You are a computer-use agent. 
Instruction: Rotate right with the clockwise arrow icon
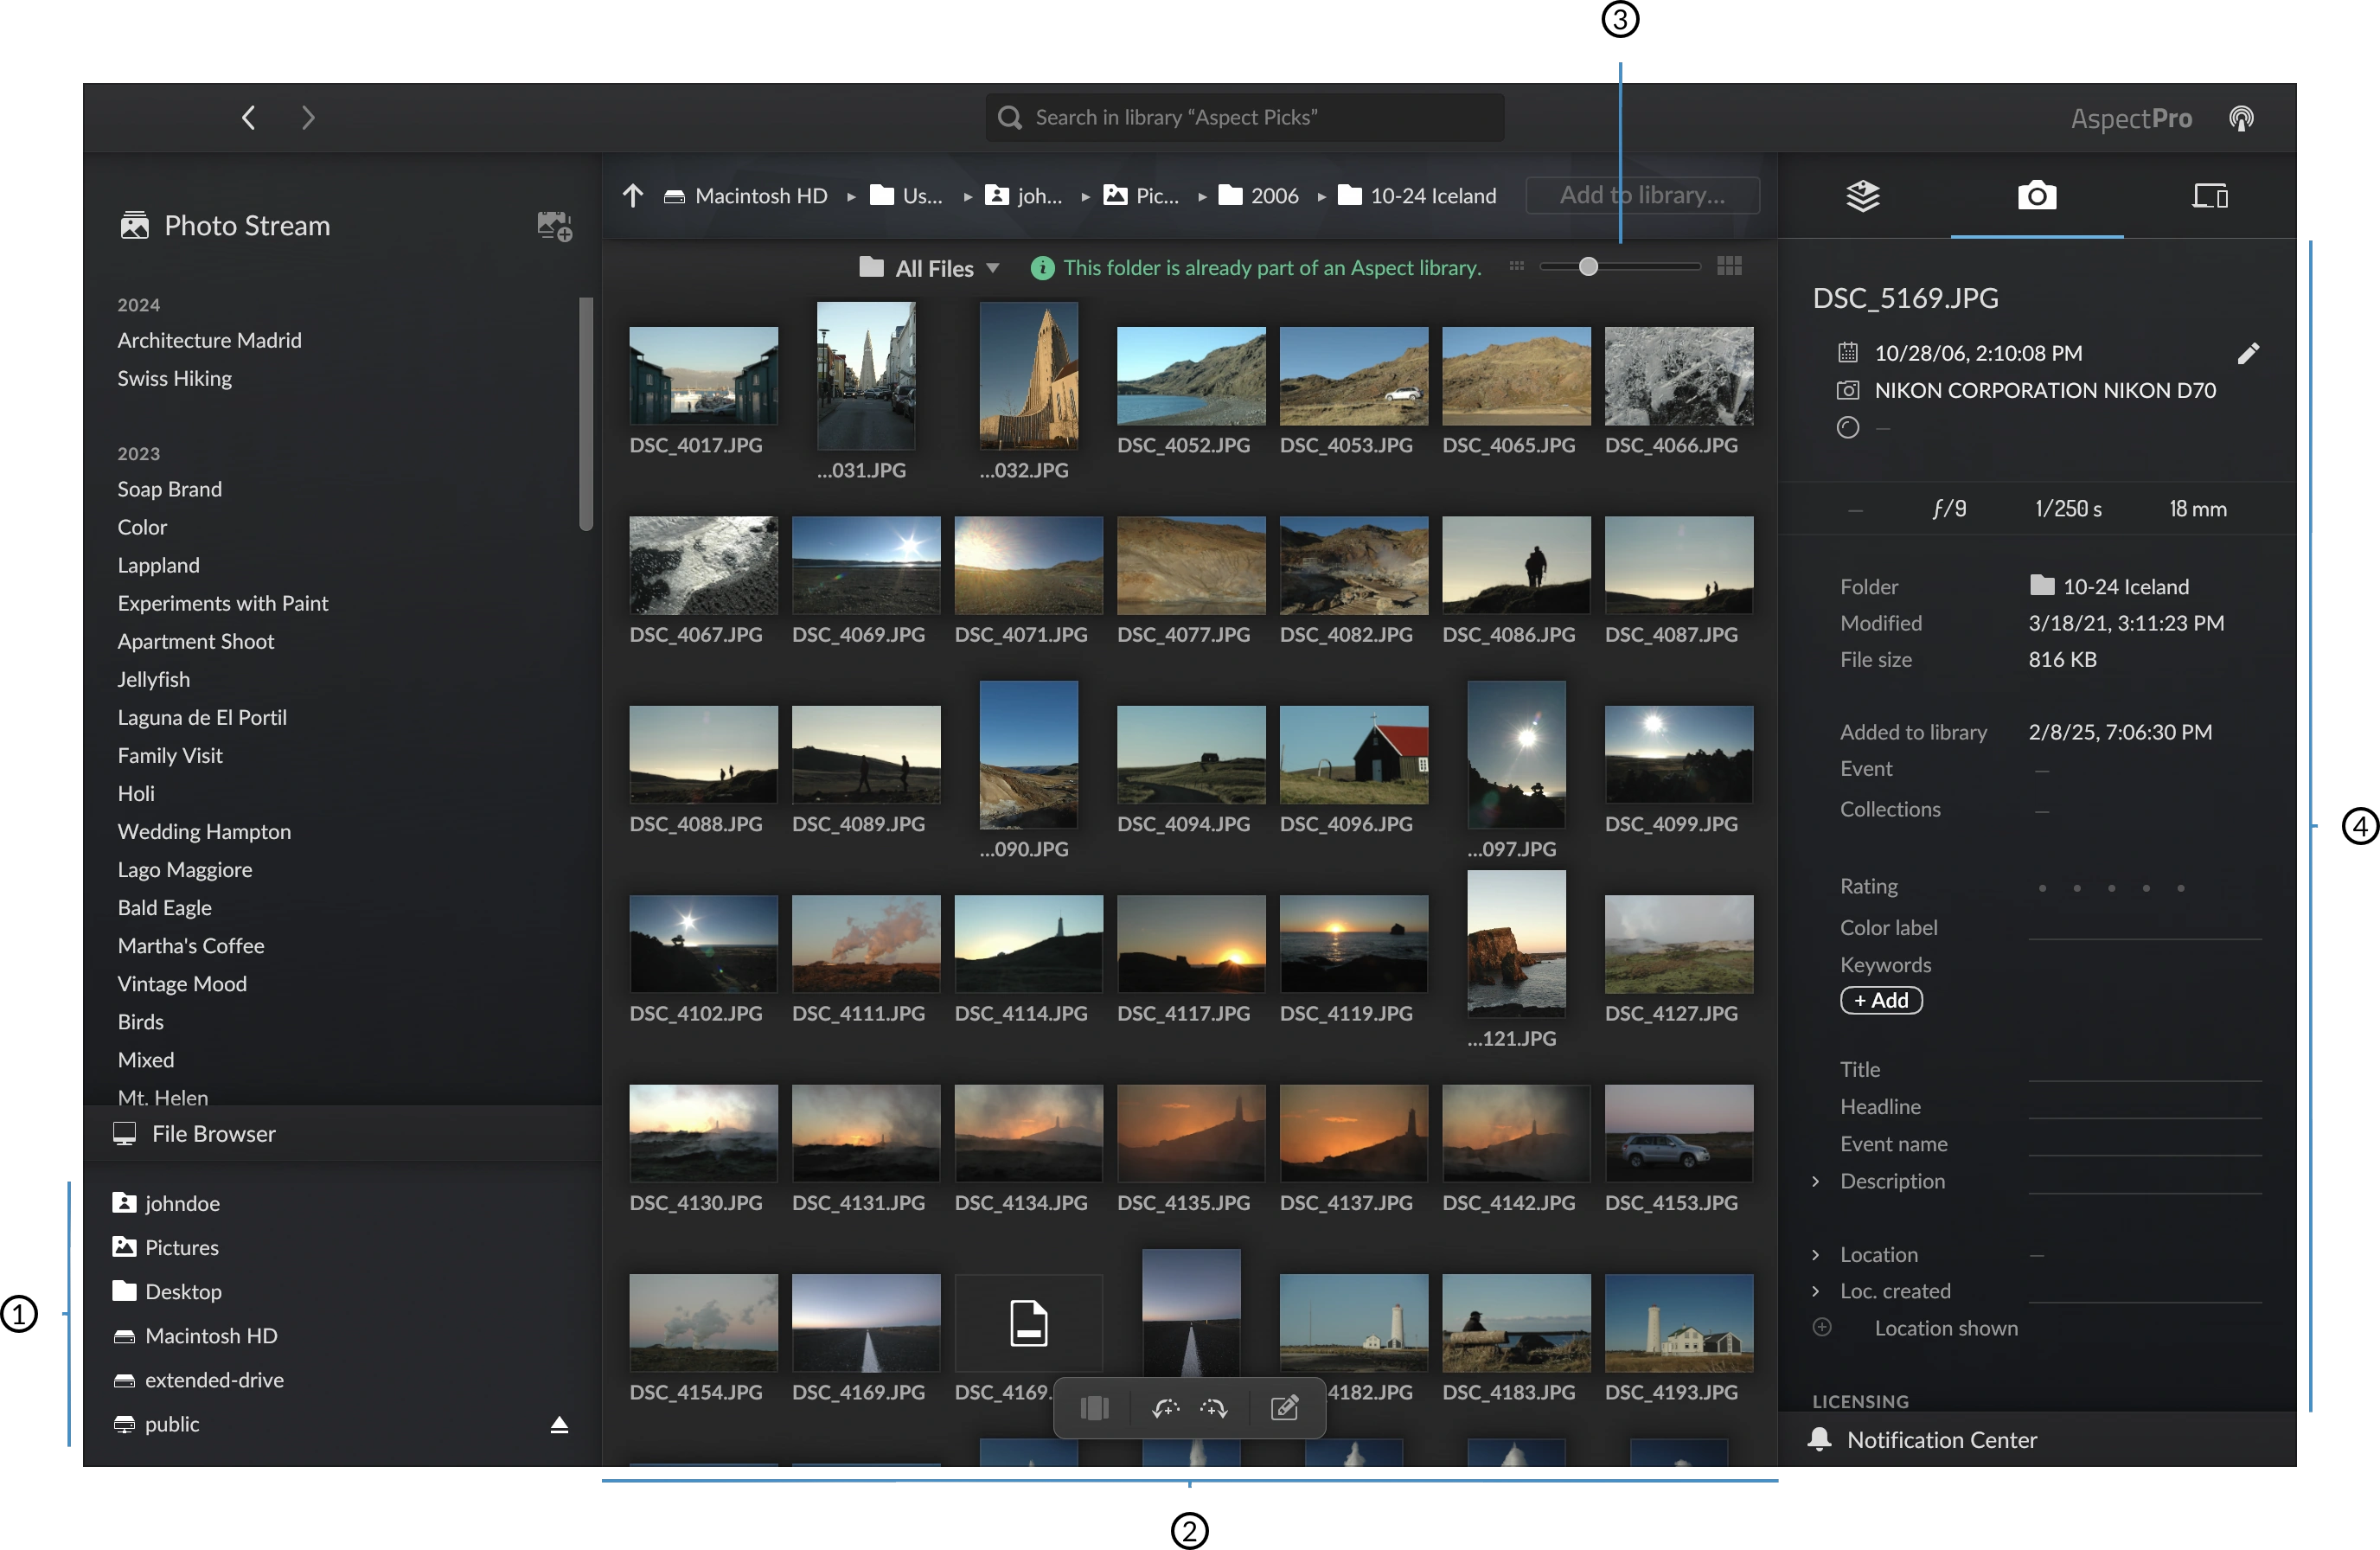click(x=1214, y=1408)
